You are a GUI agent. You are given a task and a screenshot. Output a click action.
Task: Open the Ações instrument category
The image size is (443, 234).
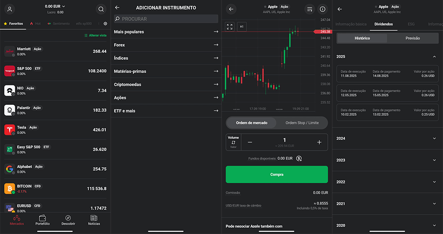[x=166, y=98]
